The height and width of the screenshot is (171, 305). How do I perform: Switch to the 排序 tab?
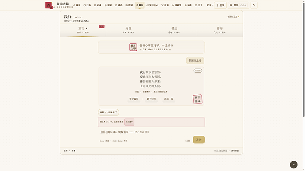220,30
